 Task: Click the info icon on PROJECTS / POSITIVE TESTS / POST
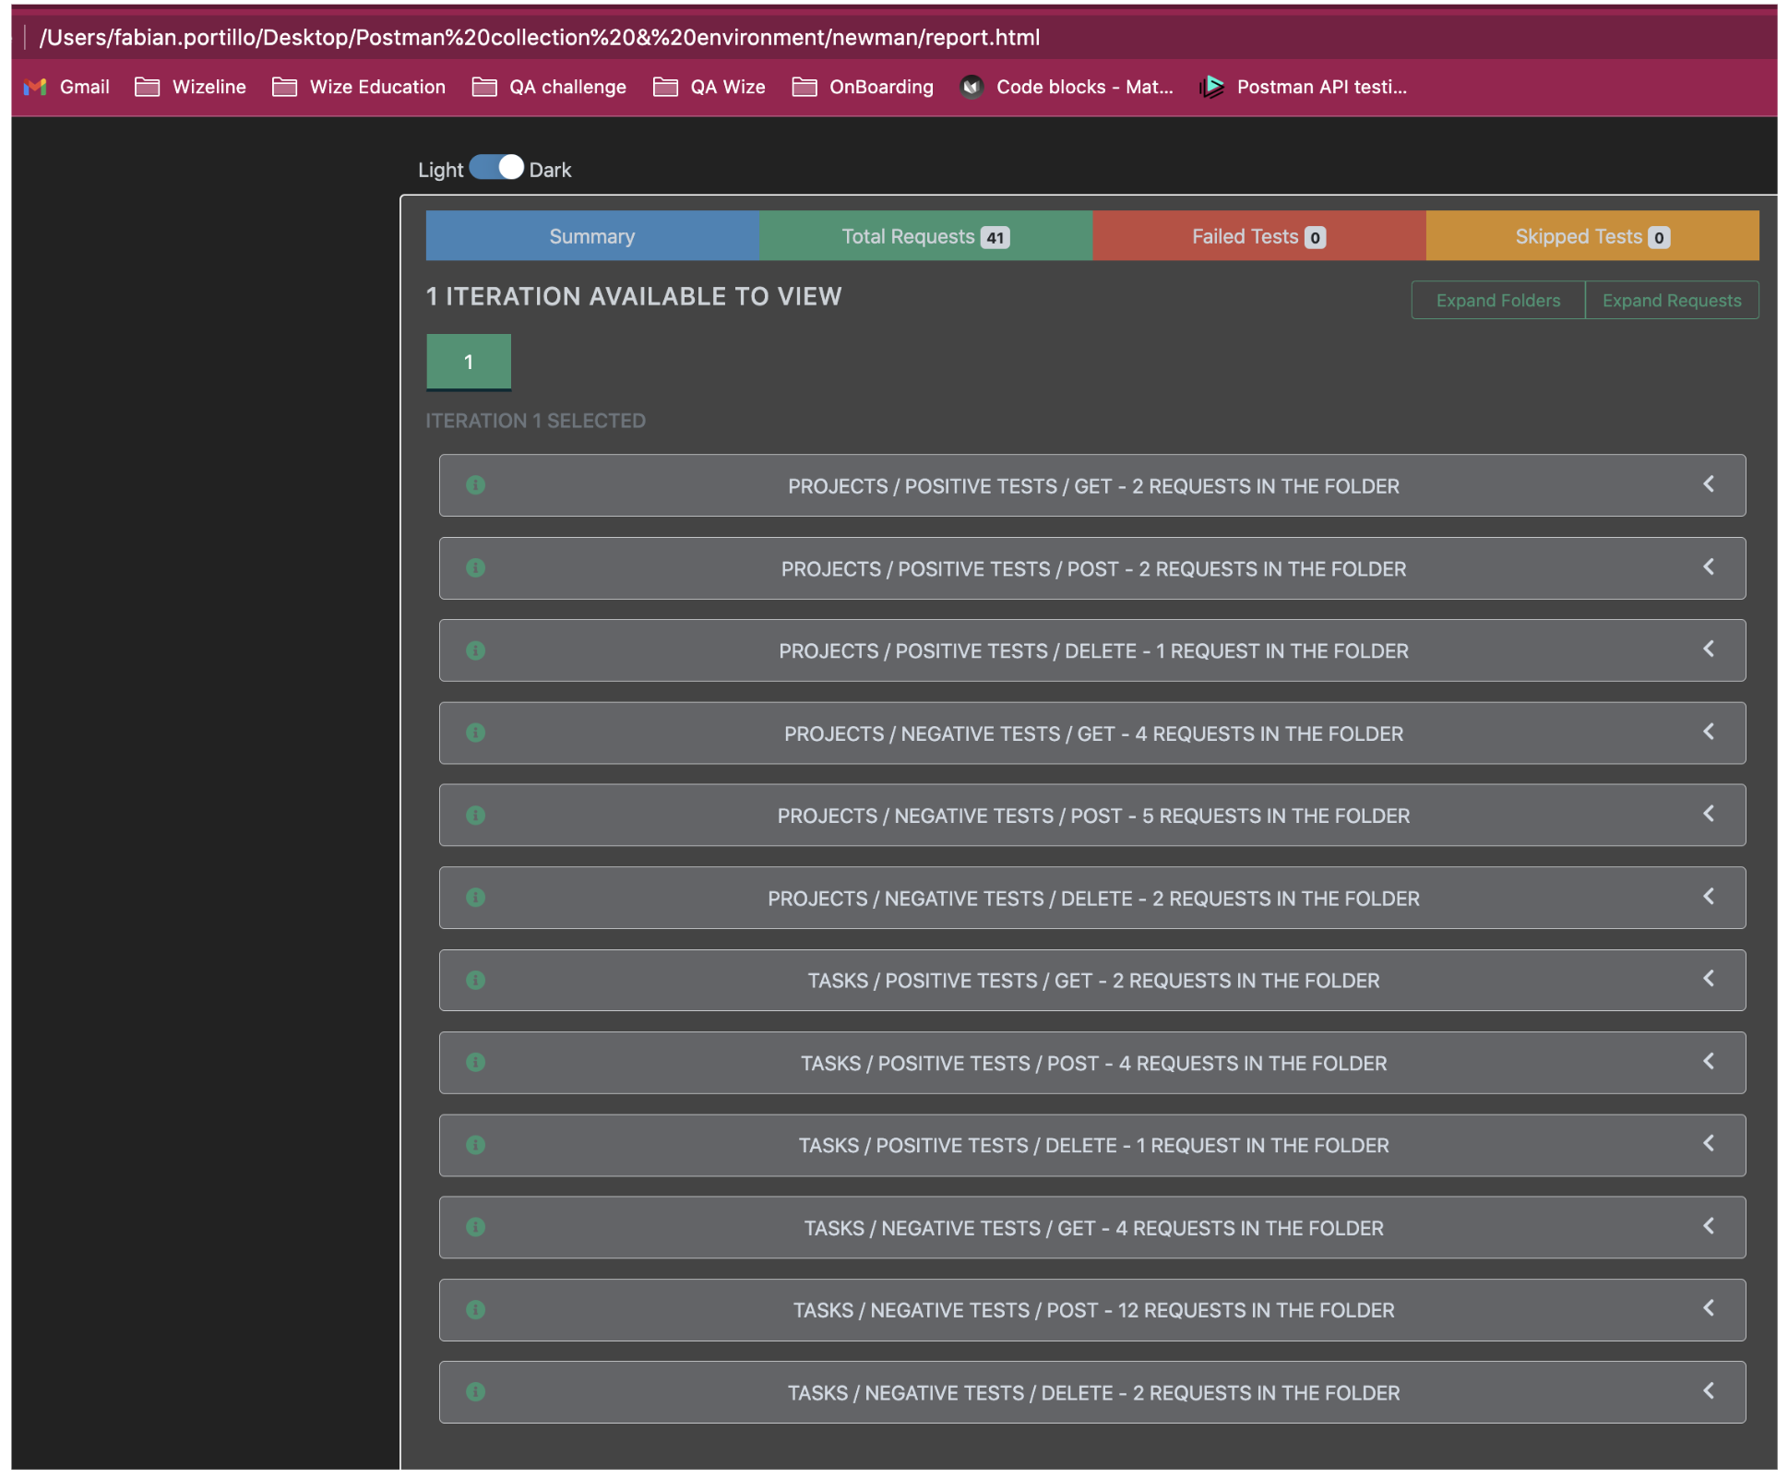pos(476,568)
